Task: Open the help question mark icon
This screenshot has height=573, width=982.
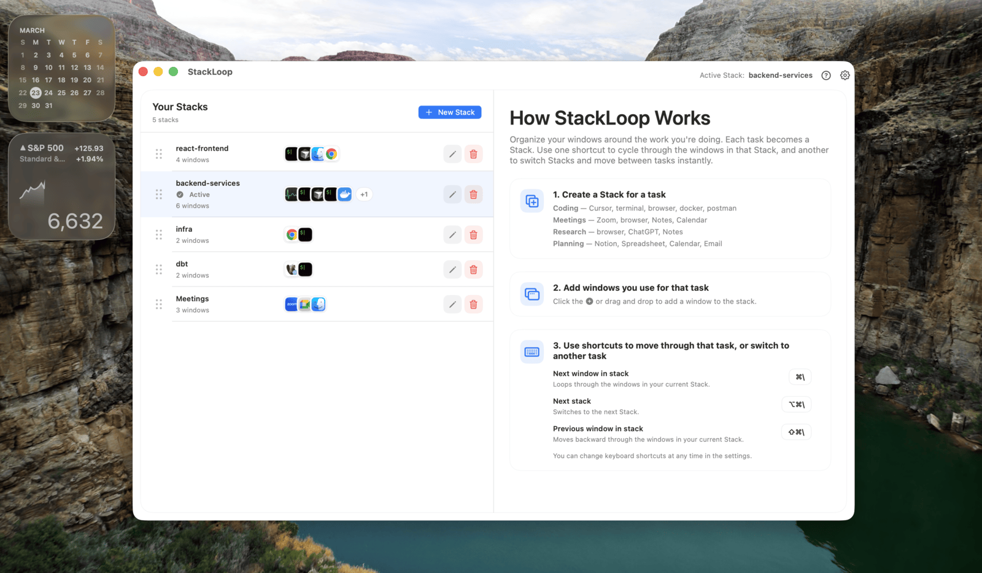Action: pos(825,75)
